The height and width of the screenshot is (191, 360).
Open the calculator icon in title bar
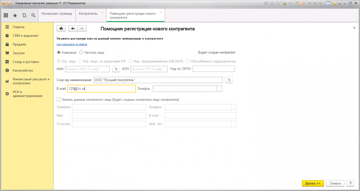297,3
